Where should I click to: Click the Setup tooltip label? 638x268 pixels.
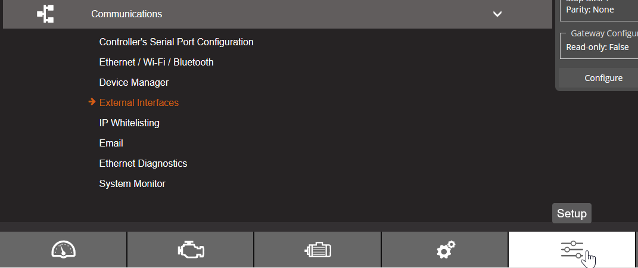coord(572,214)
